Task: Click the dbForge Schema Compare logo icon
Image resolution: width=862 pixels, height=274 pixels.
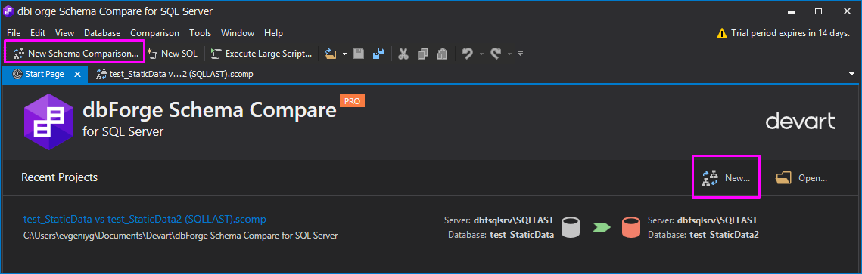Action: click(49, 122)
